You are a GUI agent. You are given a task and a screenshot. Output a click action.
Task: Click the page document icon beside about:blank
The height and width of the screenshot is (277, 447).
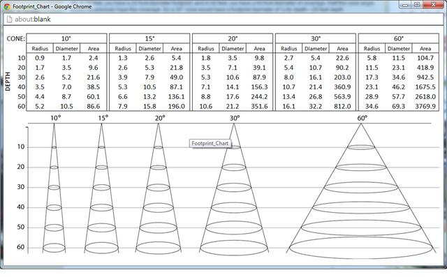9,19
